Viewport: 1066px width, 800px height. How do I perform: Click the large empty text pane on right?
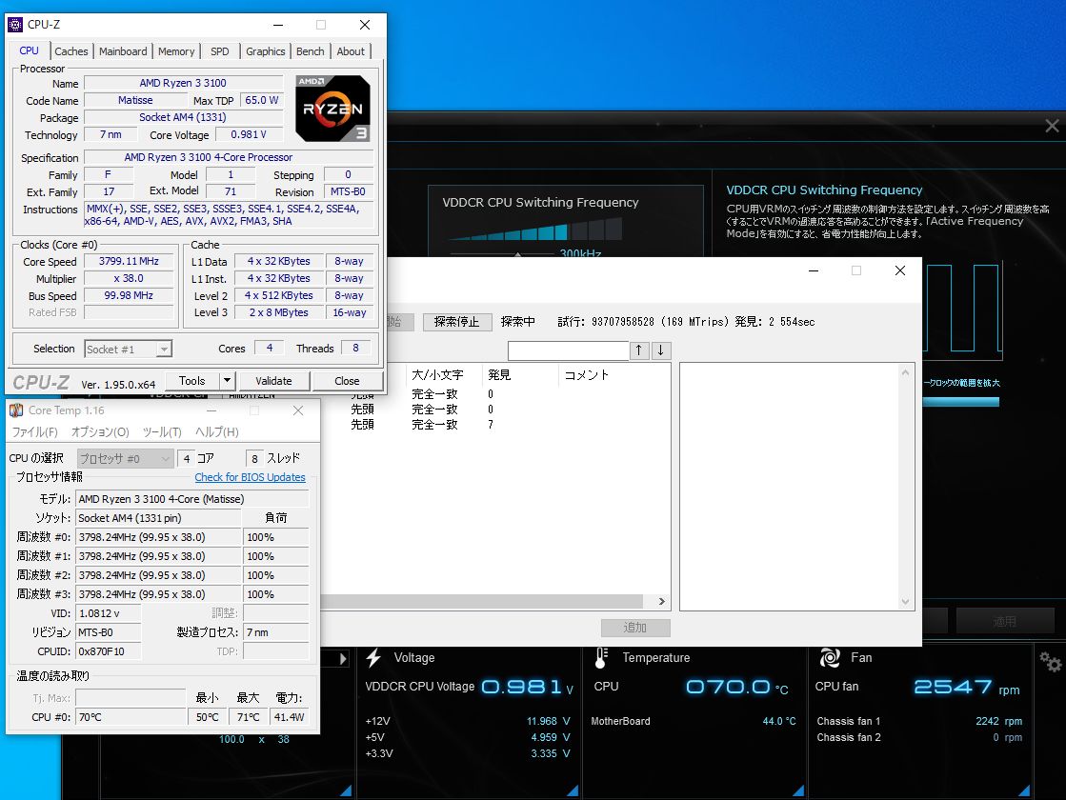coord(790,487)
